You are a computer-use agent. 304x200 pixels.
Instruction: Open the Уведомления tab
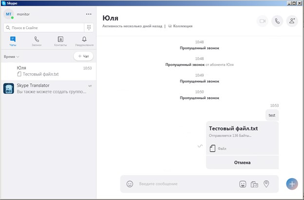[84, 41]
